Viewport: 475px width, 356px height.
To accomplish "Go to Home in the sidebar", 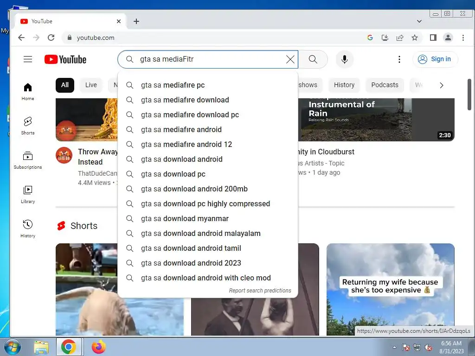I will click(x=28, y=92).
